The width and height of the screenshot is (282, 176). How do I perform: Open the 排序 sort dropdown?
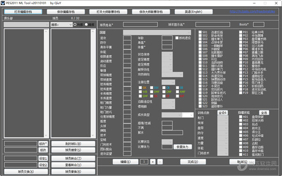pos(61,25)
